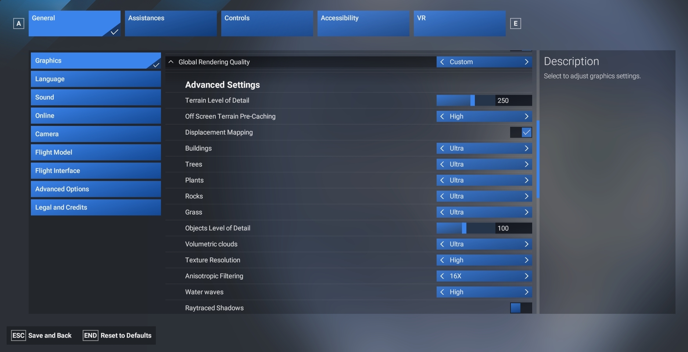Switch to the Assistances tab
The height and width of the screenshot is (352, 688).
[x=171, y=23]
